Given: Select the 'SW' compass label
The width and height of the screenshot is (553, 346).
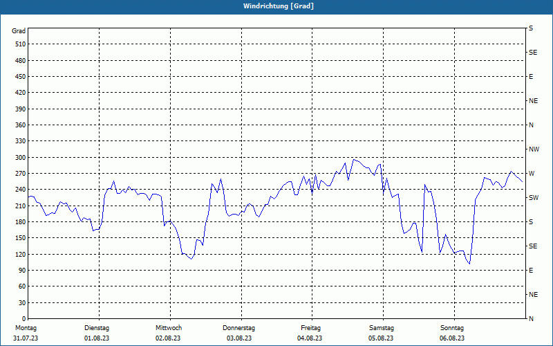Looking at the screenshot, I should pyautogui.click(x=534, y=198).
